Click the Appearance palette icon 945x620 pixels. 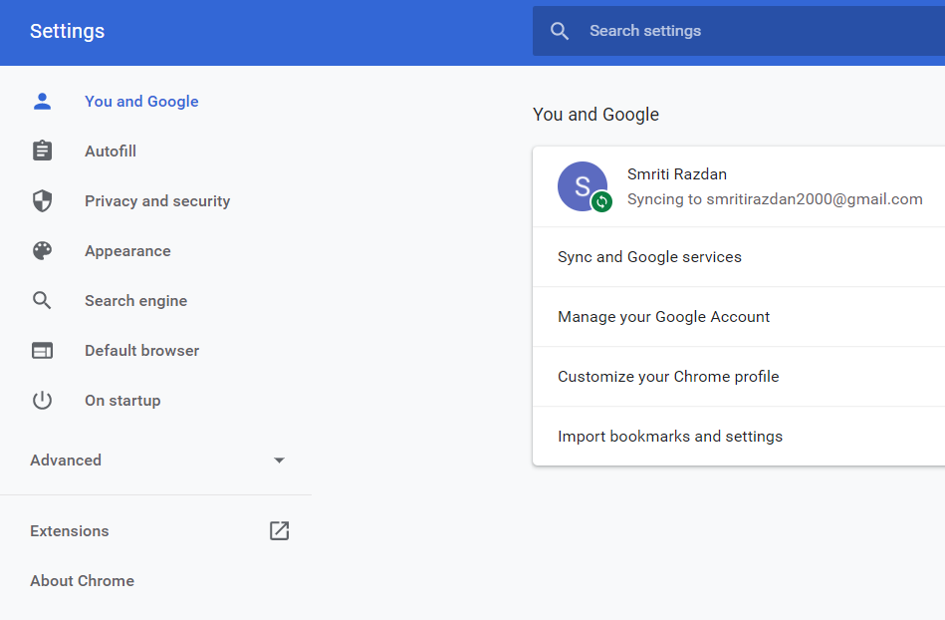(x=42, y=251)
